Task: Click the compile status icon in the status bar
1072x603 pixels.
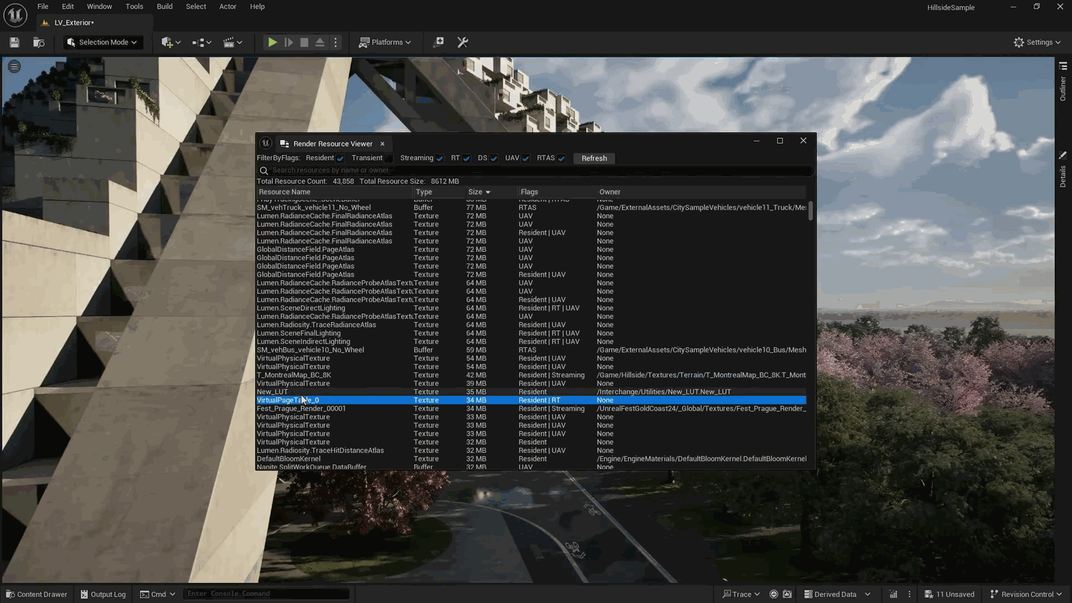Action: click(893, 594)
